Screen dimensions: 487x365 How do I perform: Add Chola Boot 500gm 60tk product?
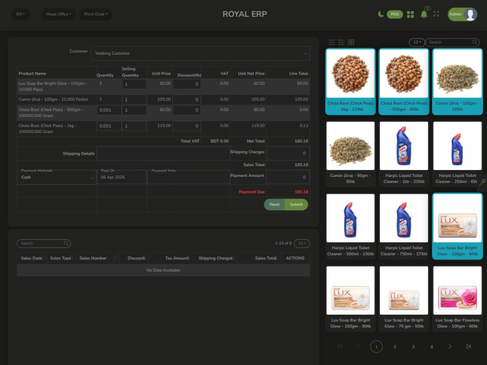(404, 82)
